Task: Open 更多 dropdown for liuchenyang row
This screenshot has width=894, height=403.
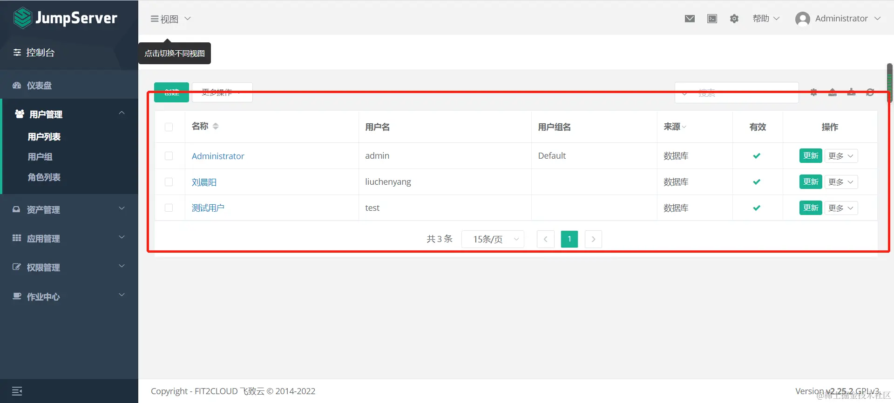Action: click(841, 182)
